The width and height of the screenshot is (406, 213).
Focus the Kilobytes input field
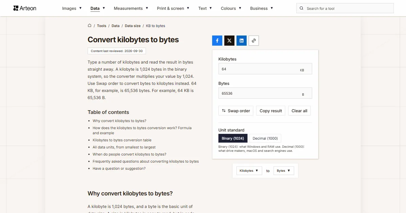pos(265,69)
